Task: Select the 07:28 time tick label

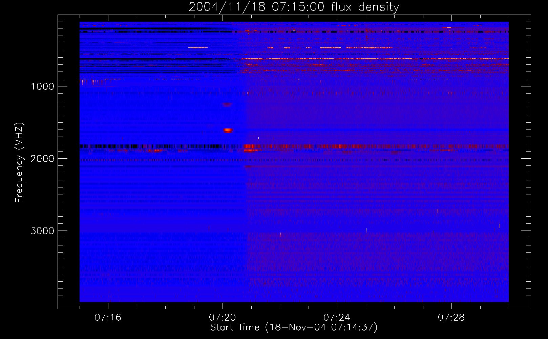Action: pyautogui.click(x=451, y=318)
